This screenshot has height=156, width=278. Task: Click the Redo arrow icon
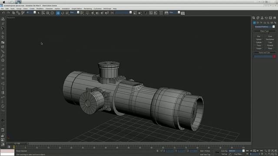[x=8, y=13]
